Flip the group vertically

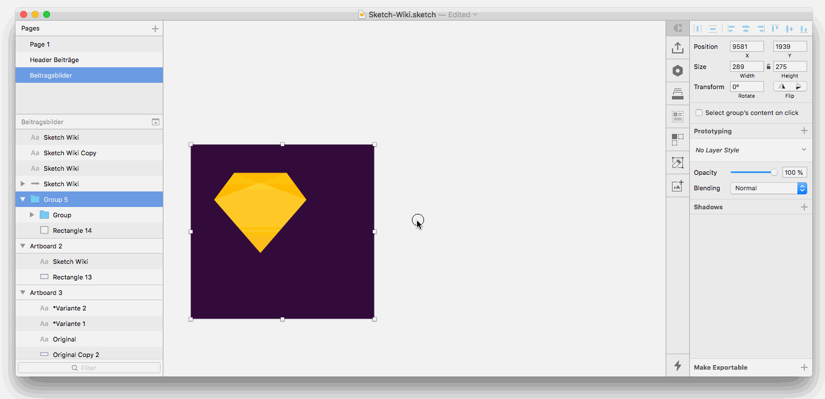tap(799, 87)
